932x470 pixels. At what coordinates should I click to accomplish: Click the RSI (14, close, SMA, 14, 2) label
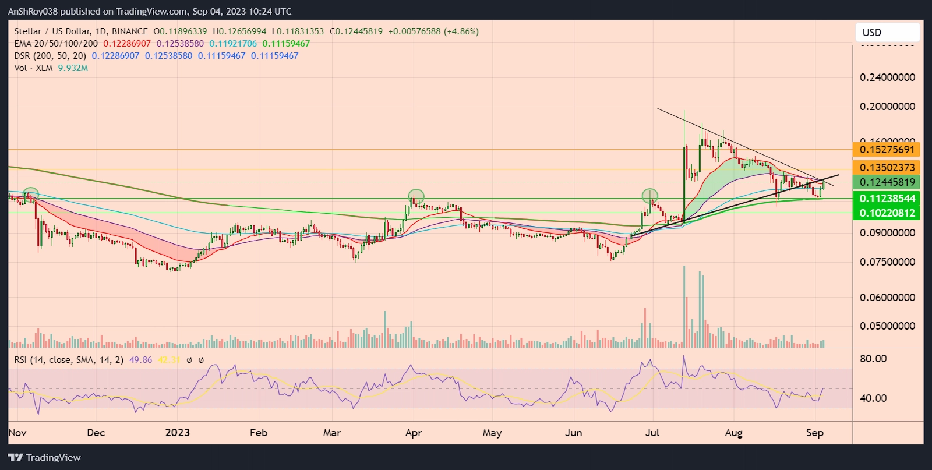coord(69,360)
